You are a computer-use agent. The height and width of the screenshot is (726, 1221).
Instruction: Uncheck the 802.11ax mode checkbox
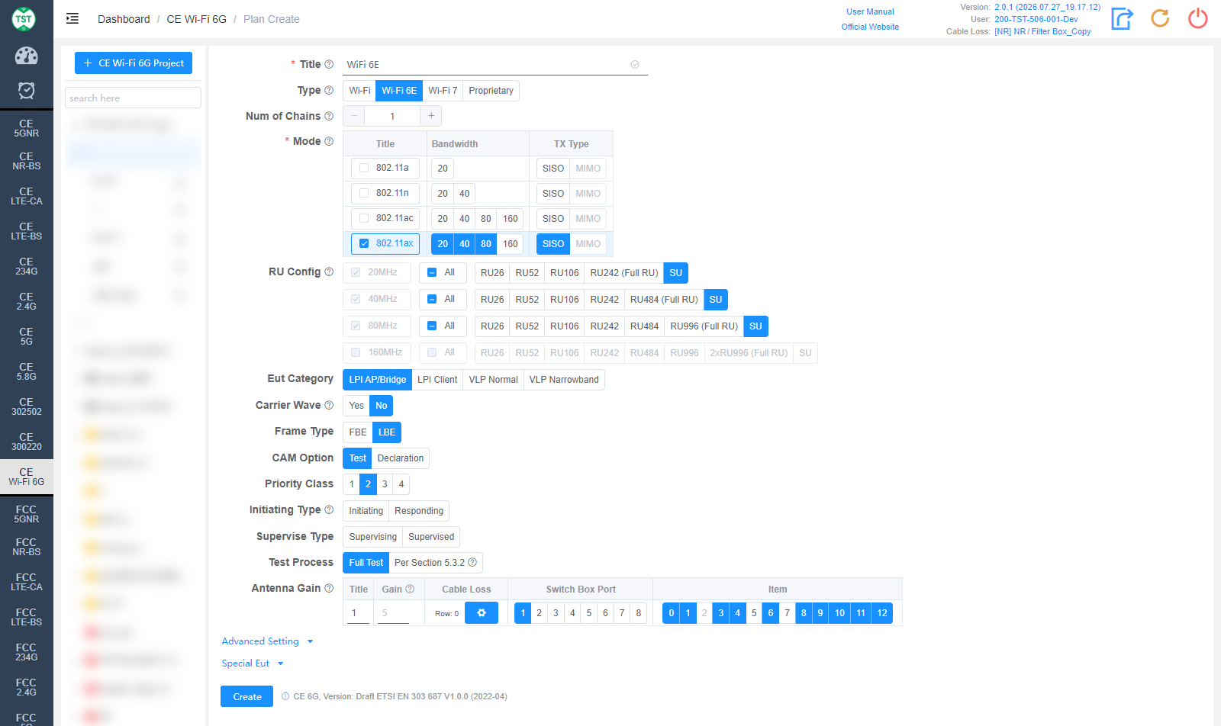pyautogui.click(x=364, y=243)
